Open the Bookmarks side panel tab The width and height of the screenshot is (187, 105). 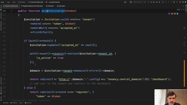[x=1, y=90]
